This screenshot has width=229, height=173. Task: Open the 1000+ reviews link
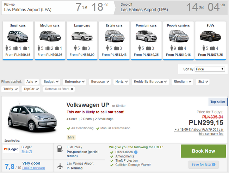(33, 168)
